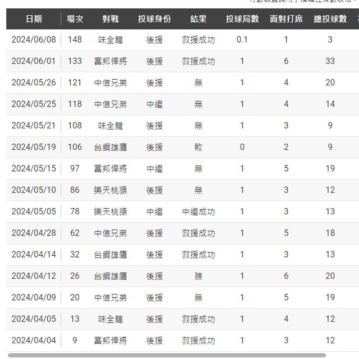Select game number 9 in the last row
Image resolution: width=359 pixels, height=359 pixels.
pos(75,340)
